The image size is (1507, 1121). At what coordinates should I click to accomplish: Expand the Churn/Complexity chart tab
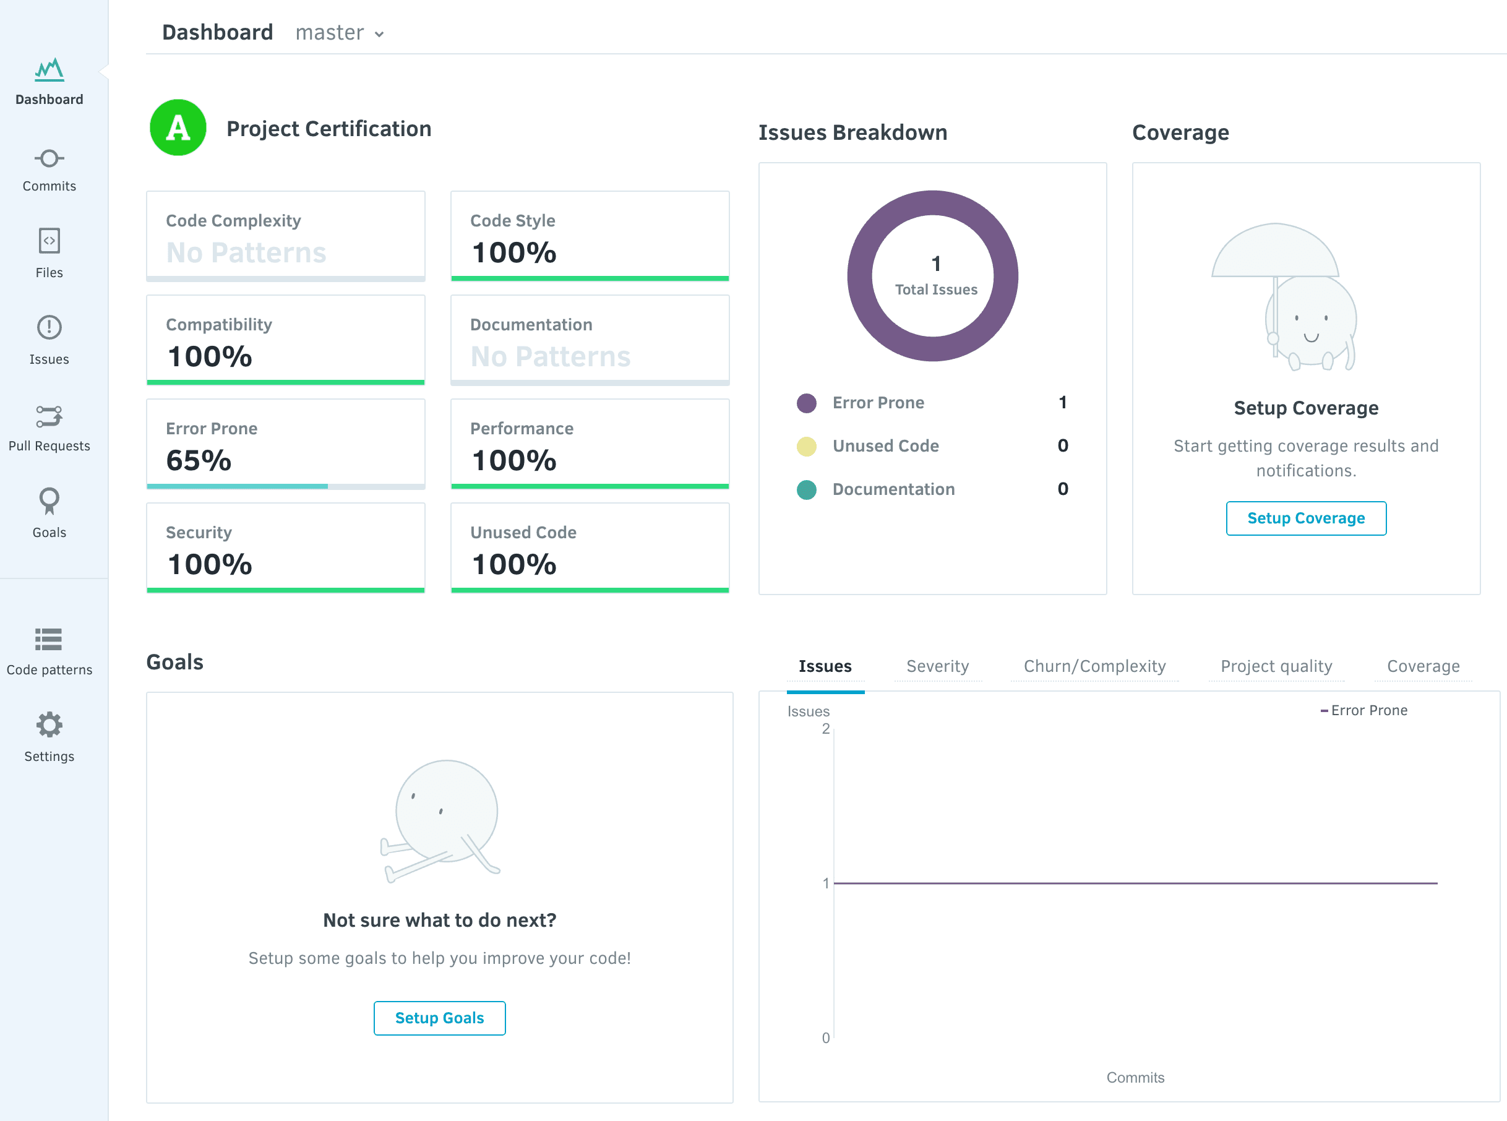tap(1094, 666)
